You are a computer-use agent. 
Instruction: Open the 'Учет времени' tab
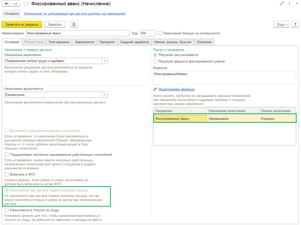click(59, 42)
